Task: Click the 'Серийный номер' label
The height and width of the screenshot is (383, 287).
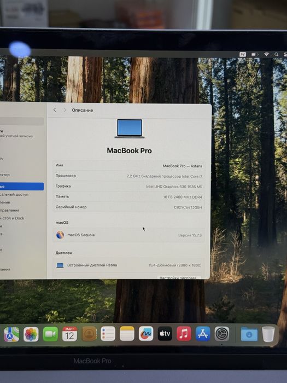Action: 71,207
